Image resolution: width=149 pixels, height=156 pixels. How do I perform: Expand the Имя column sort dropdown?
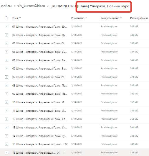20,18
